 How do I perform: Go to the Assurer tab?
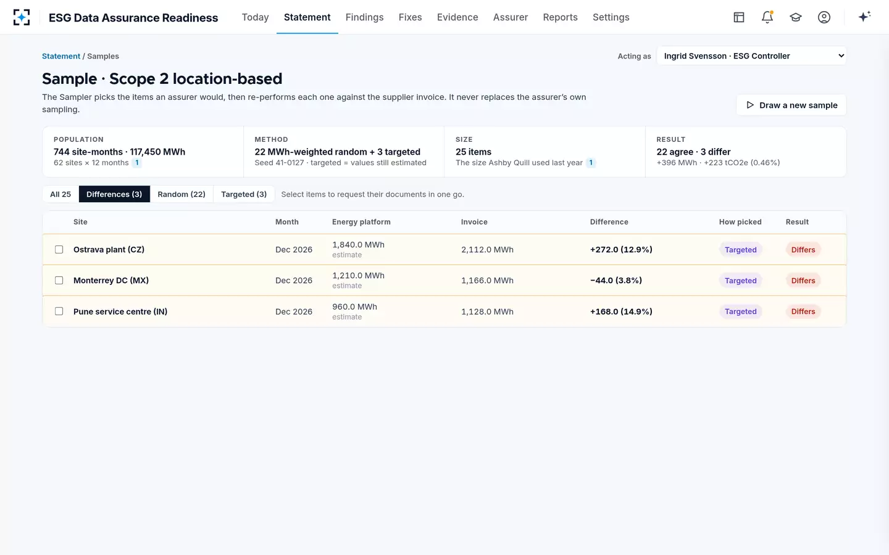coord(511,17)
